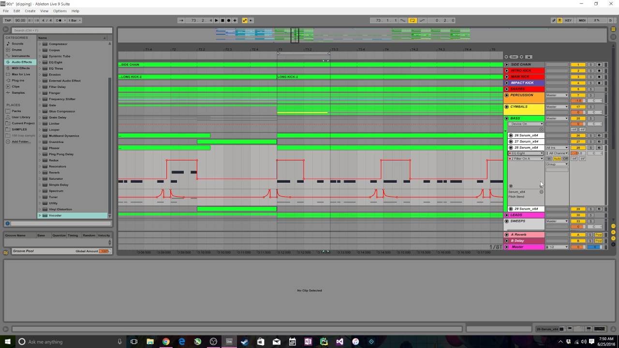Click Add Folder in Places
Image resolution: width=619 pixels, height=348 pixels.
point(20,142)
